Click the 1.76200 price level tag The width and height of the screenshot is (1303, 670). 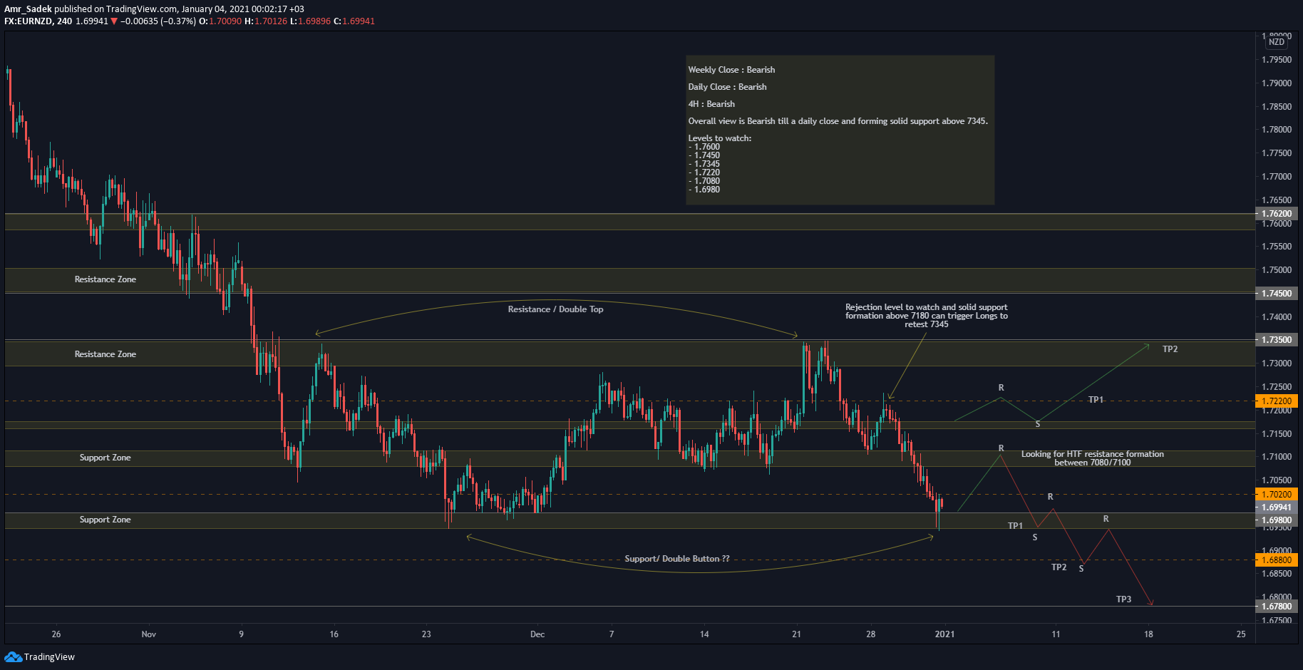pyautogui.click(x=1277, y=214)
